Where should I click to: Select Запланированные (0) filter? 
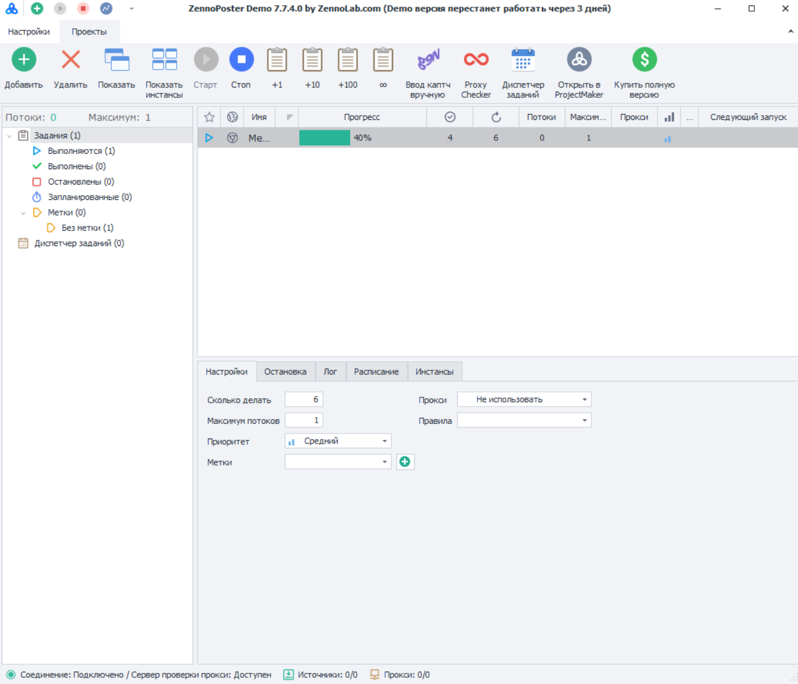[90, 197]
